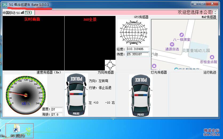Click the 实时画面 live video panel
The image size is (223, 139).
33,43
